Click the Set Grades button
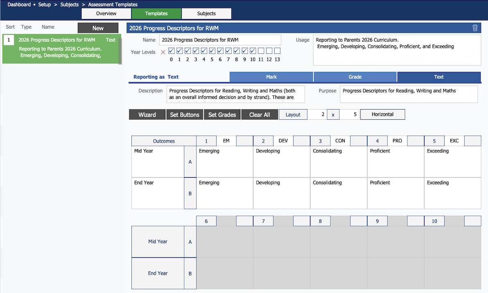 tap(222, 115)
